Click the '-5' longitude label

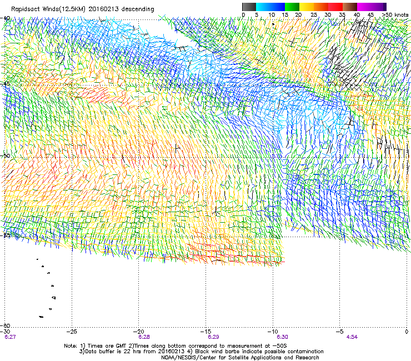pos(340,332)
